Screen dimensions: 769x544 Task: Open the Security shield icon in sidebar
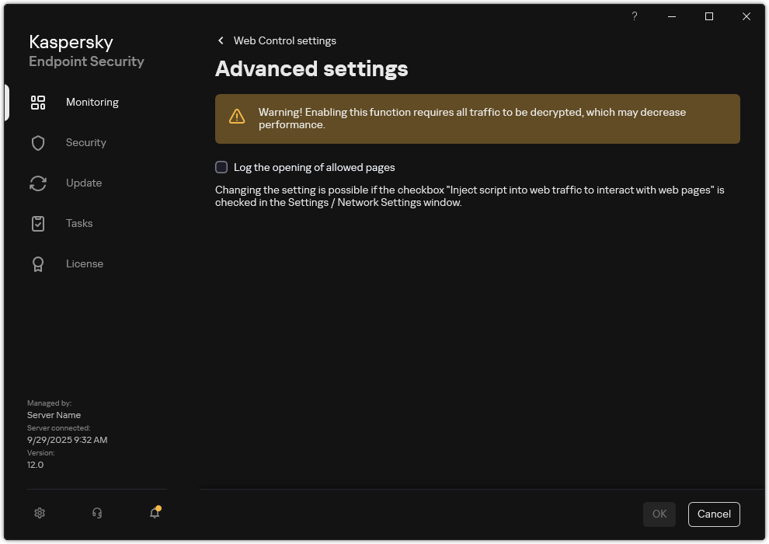tap(38, 142)
